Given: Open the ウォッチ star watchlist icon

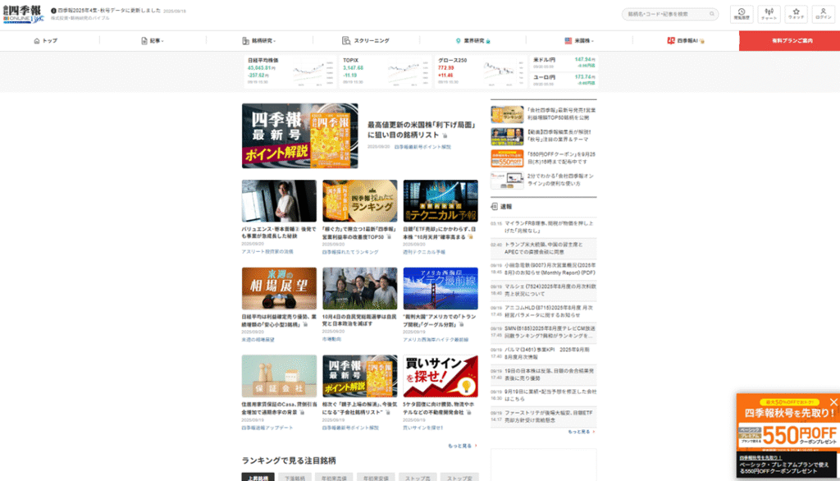Looking at the screenshot, I should (796, 12).
